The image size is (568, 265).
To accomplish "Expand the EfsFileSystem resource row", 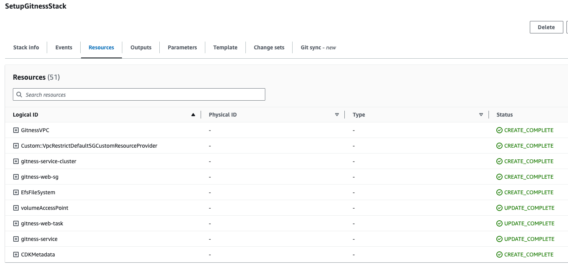I will [16, 192].
